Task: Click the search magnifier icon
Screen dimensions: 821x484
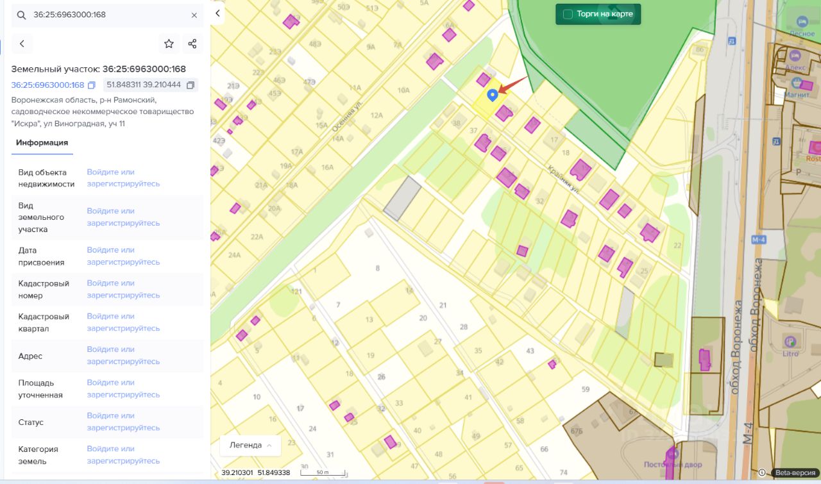Action: (22, 15)
